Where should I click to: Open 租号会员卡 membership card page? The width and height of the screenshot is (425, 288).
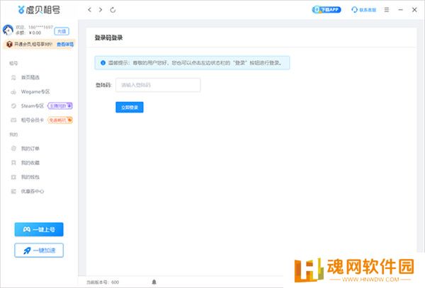point(33,120)
